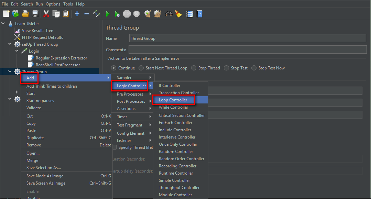
Task: Choose the Stop Test Now radio option
Action: 254,68
